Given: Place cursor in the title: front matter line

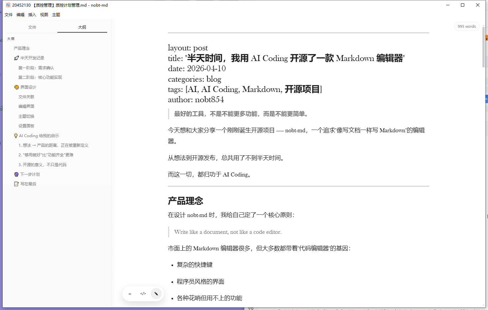Looking at the screenshot, I should point(286,58).
